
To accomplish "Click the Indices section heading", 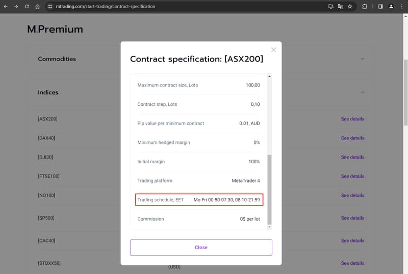I will coord(48,93).
